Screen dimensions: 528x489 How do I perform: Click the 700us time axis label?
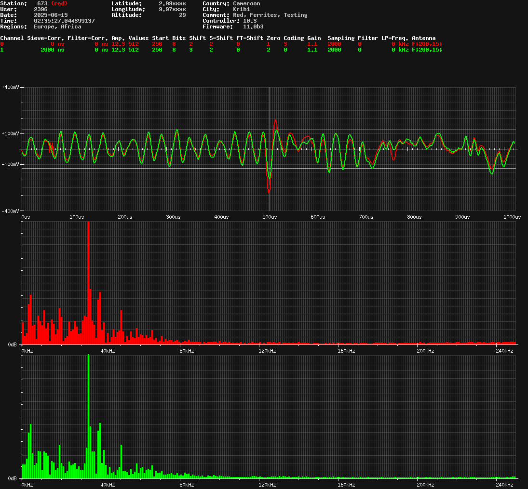pos(366,217)
